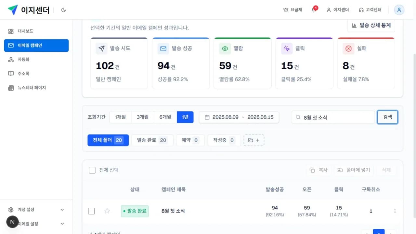Select the 1년 period
The image size is (416, 234).
185,117
